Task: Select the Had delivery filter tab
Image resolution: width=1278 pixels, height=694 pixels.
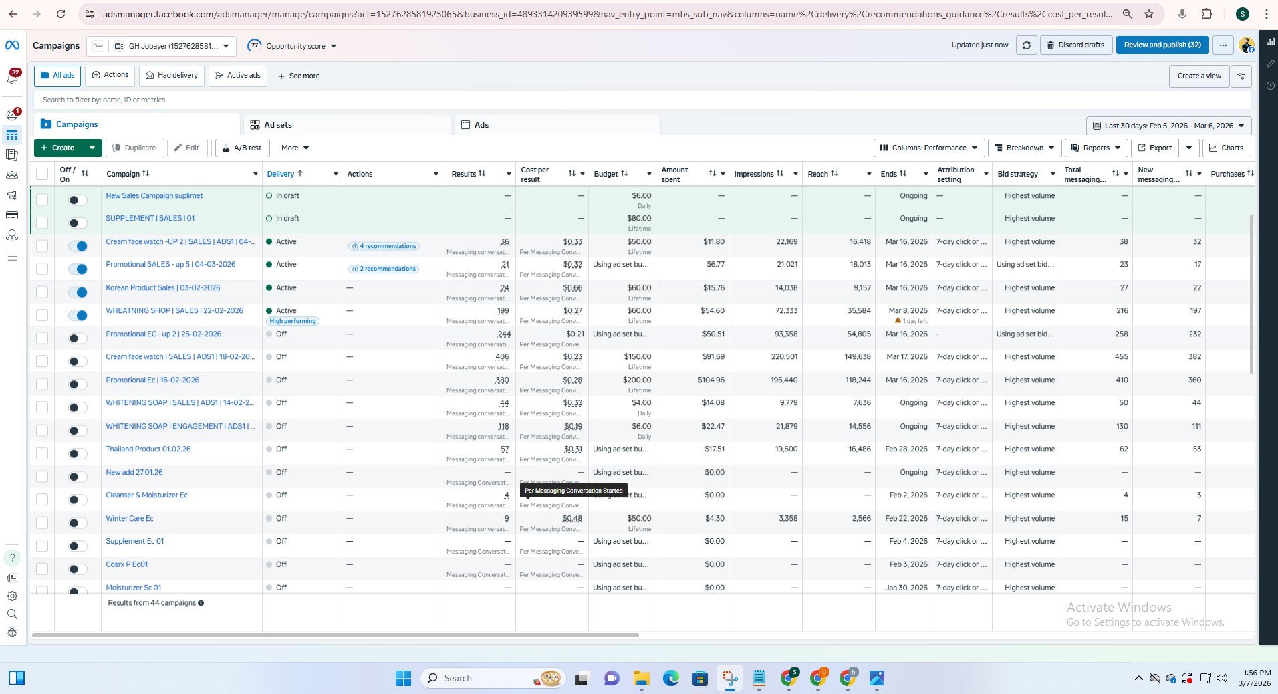Action: (x=172, y=76)
